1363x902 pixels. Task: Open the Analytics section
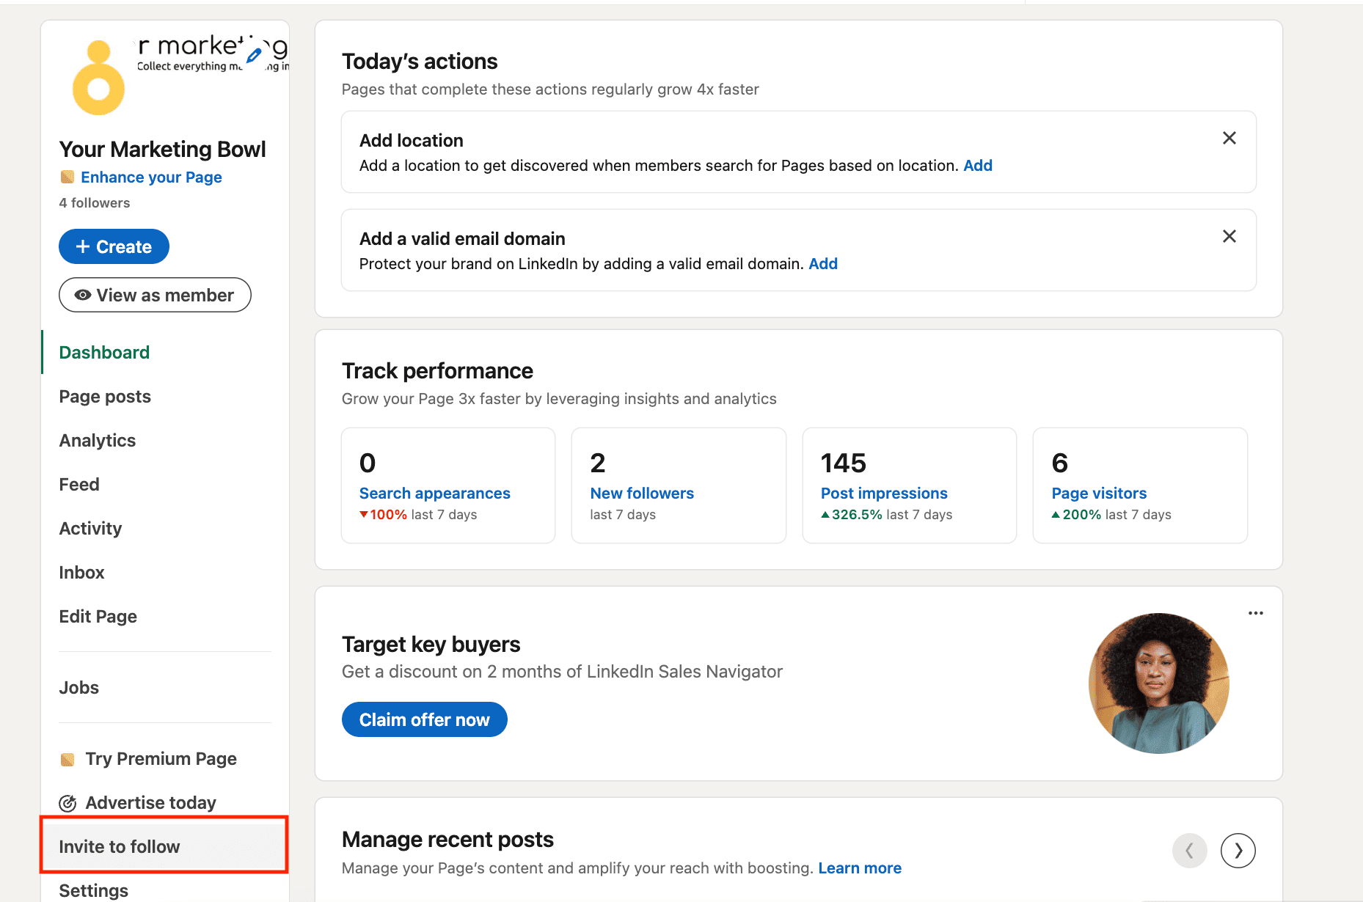[97, 440]
